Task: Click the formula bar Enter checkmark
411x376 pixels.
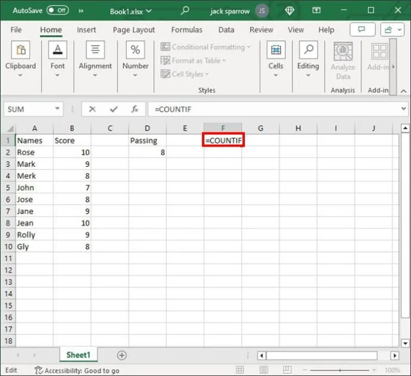Action: pyautogui.click(x=113, y=109)
